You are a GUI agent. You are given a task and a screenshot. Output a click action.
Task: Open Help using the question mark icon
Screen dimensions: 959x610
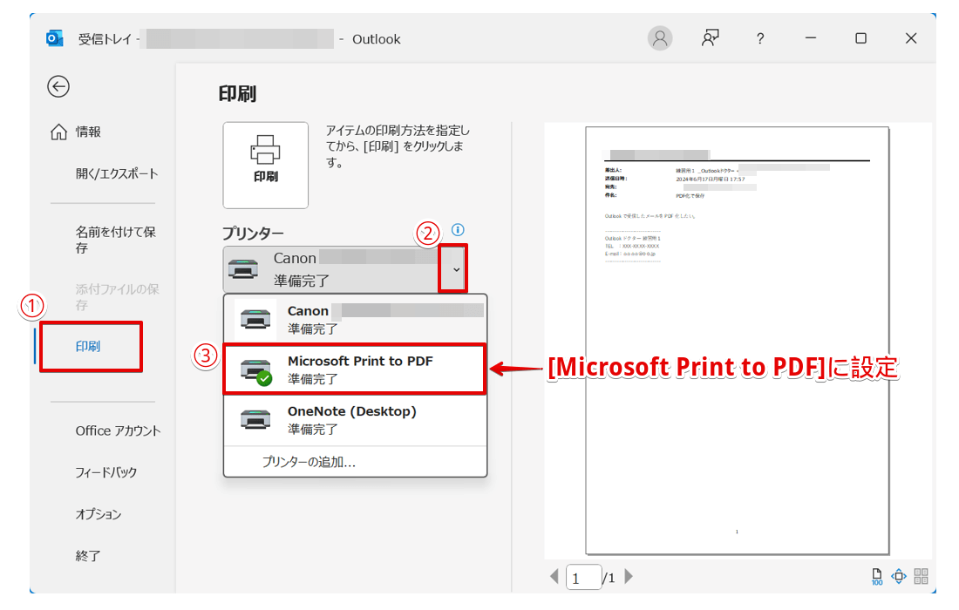[759, 38]
